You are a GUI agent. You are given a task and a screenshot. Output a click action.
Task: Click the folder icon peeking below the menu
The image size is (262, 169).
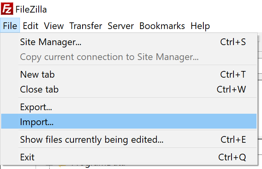pos(62,166)
